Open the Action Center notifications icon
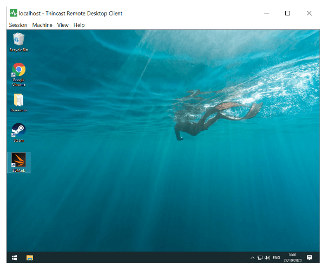This screenshot has height=267, width=322. (309, 258)
